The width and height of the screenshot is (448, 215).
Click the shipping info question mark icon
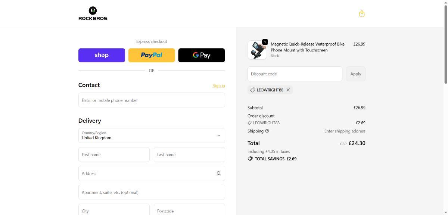coord(267,131)
